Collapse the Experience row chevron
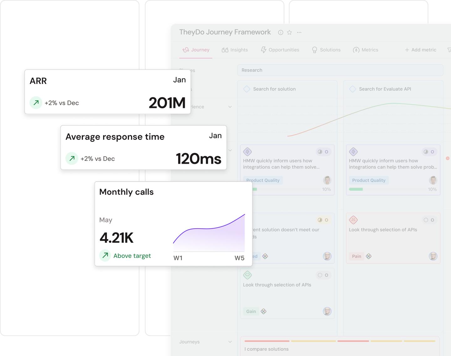Screen dimensions: 451x356 pyautogui.click(x=230, y=107)
